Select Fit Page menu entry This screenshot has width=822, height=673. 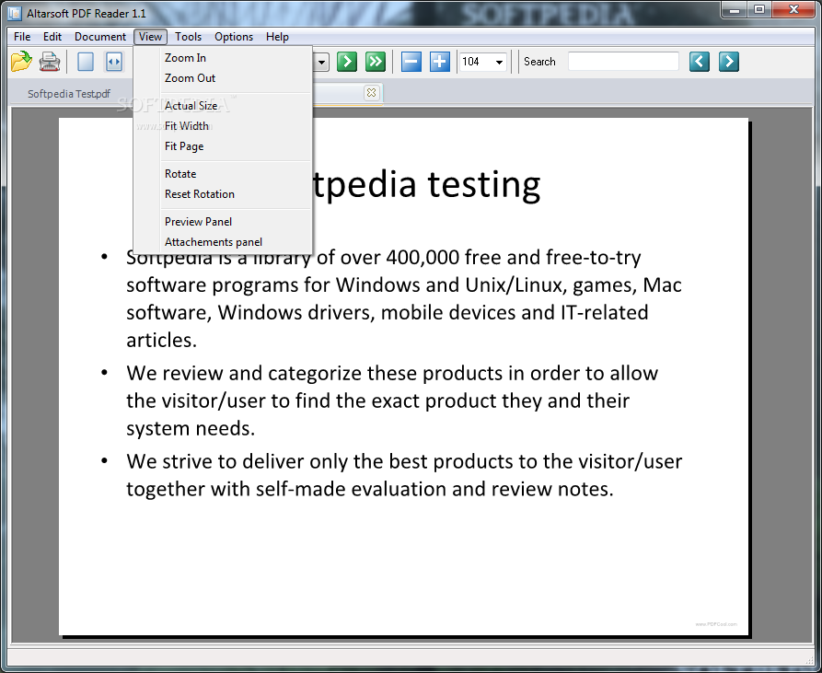point(224,146)
